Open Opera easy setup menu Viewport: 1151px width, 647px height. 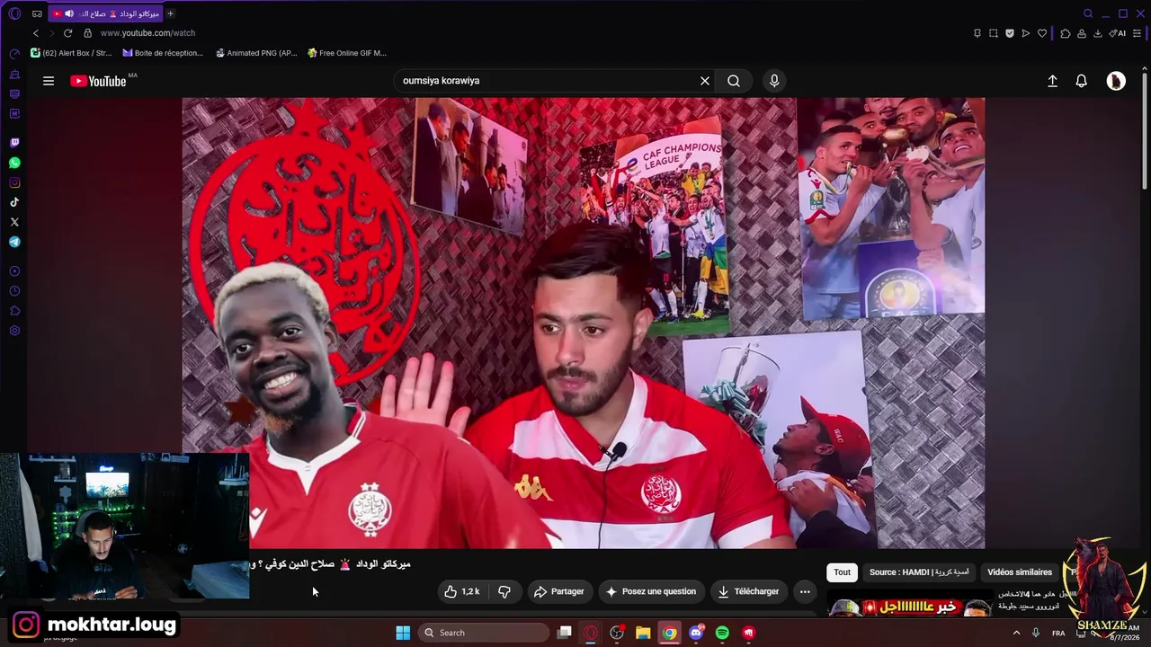1138,33
